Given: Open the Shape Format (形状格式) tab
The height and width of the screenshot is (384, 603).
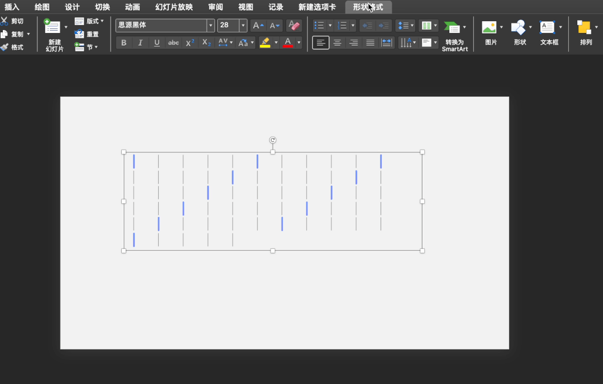Looking at the screenshot, I should click(368, 7).
